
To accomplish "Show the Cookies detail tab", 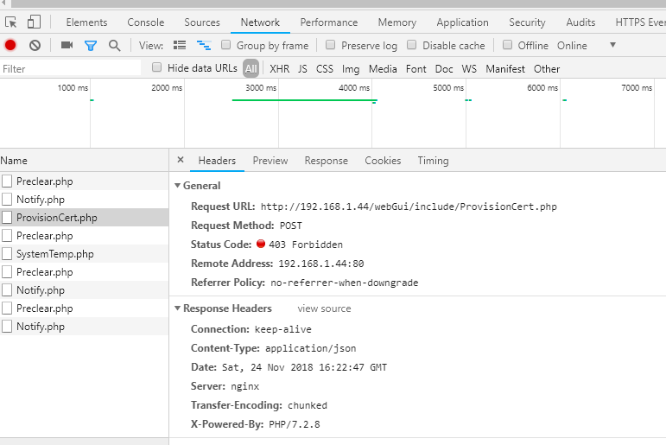I will [x=383, y=161].
